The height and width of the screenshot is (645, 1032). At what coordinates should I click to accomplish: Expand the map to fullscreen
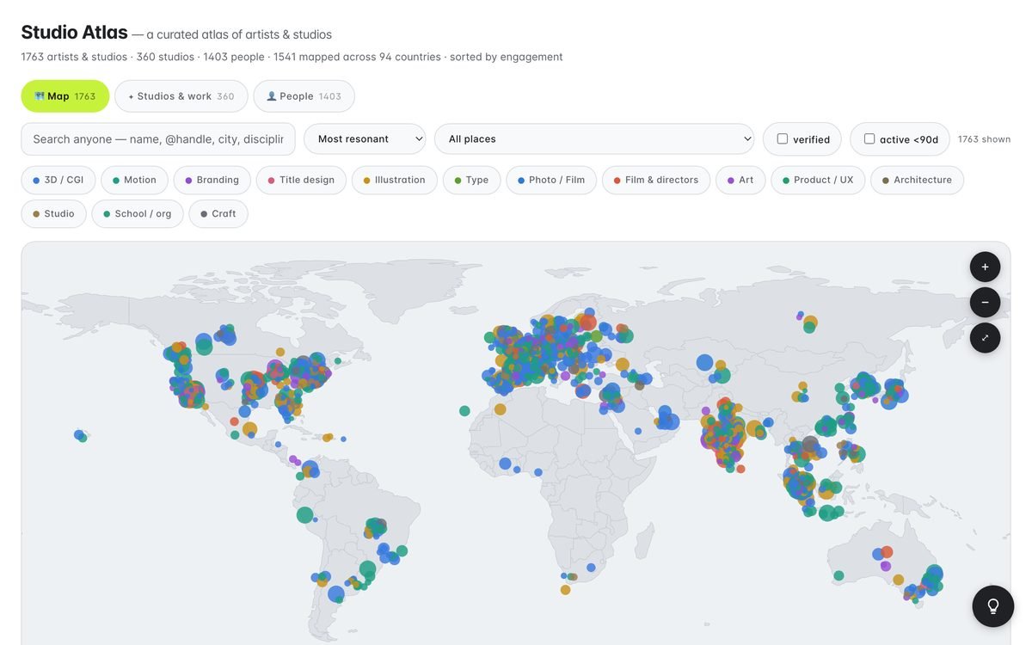point(985,337)
